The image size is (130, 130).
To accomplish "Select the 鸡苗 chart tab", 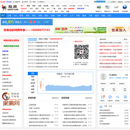I will coord(33,77).
